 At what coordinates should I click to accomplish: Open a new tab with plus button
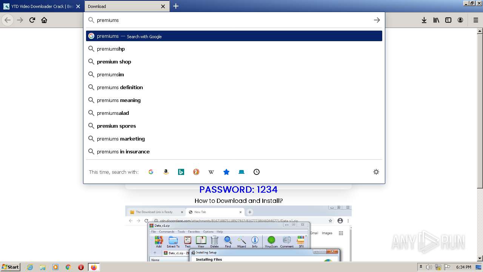176,6
